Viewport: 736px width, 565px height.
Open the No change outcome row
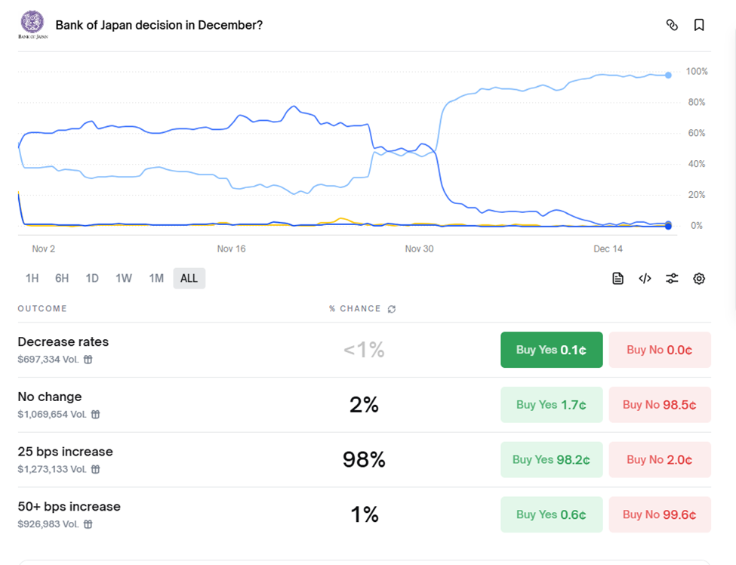coord(50,397)
